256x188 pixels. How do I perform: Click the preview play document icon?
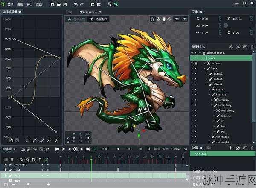coord(110,4)
